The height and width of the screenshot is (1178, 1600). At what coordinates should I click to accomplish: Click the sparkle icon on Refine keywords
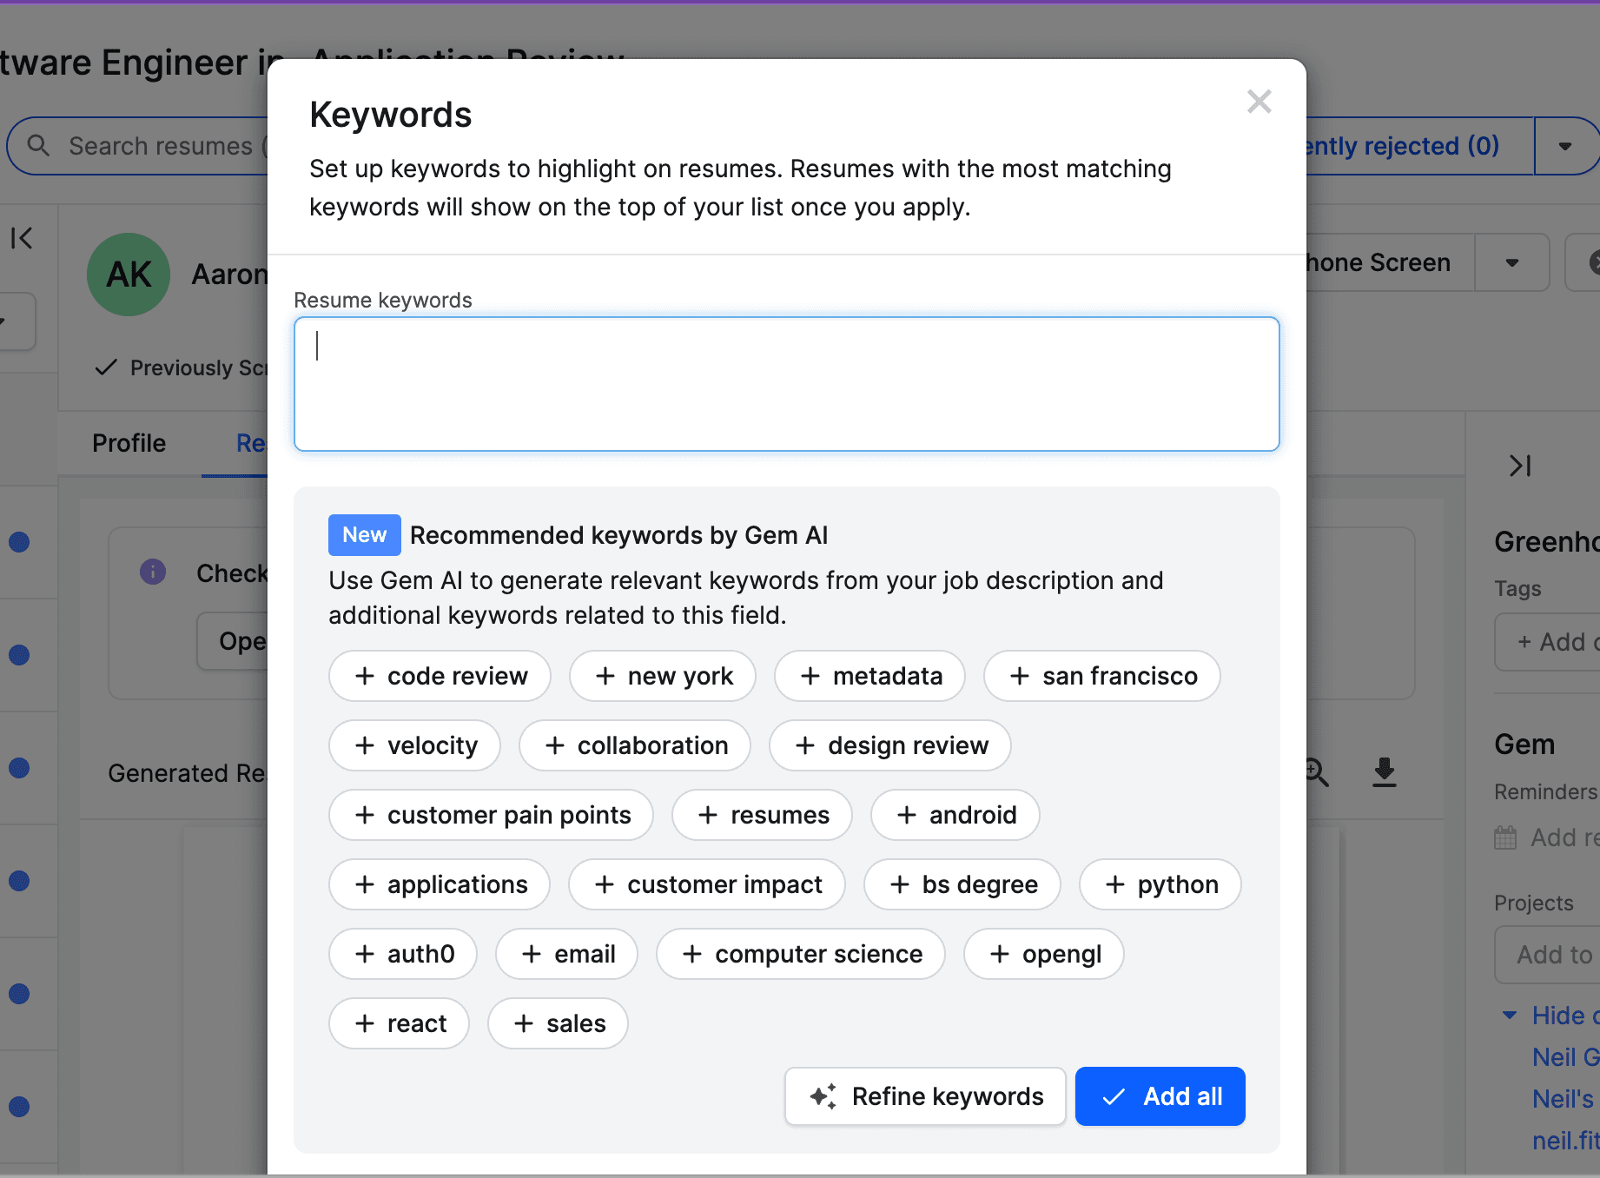click(823, 1096)
